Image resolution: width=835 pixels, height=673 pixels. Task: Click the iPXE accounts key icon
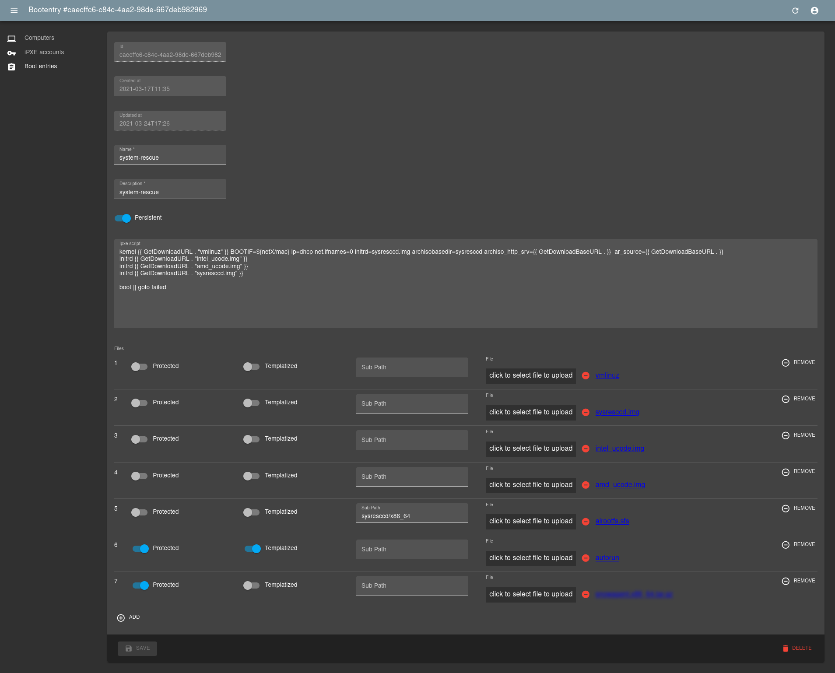pyautogui.click(x=12, y=53)
